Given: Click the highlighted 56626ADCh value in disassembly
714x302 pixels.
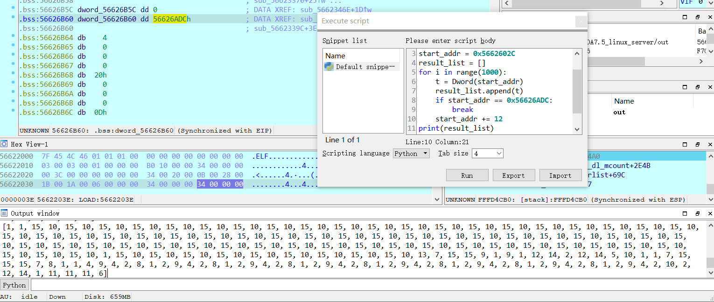Looking at the screenshot, I should (x=172, y=19).
